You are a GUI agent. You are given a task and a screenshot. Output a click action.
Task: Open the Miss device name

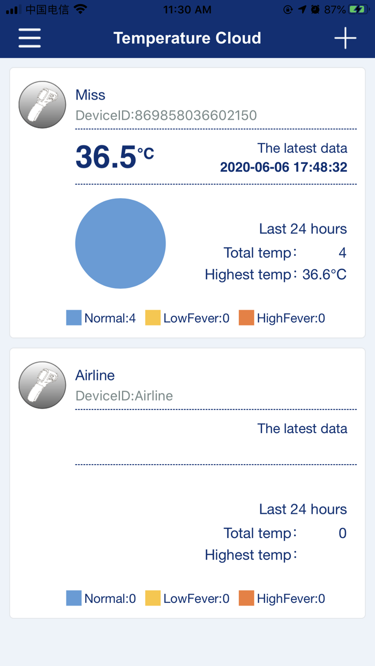coord(90,95)
